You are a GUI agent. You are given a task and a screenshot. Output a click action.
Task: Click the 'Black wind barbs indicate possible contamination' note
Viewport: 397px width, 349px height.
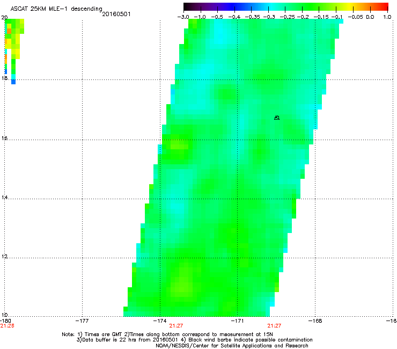coord(251,340)
